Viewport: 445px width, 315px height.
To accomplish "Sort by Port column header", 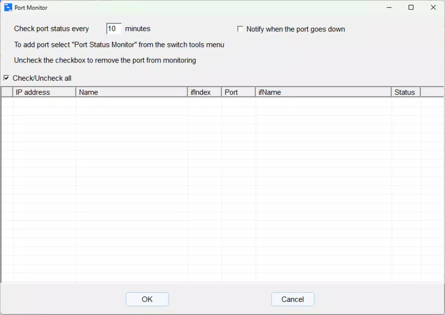I will pyautogui.click(x=238, y=92).
